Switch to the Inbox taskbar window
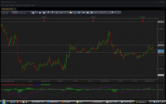Image resolution: width=166 pixels, height=104 pixels. coord(112,102)
